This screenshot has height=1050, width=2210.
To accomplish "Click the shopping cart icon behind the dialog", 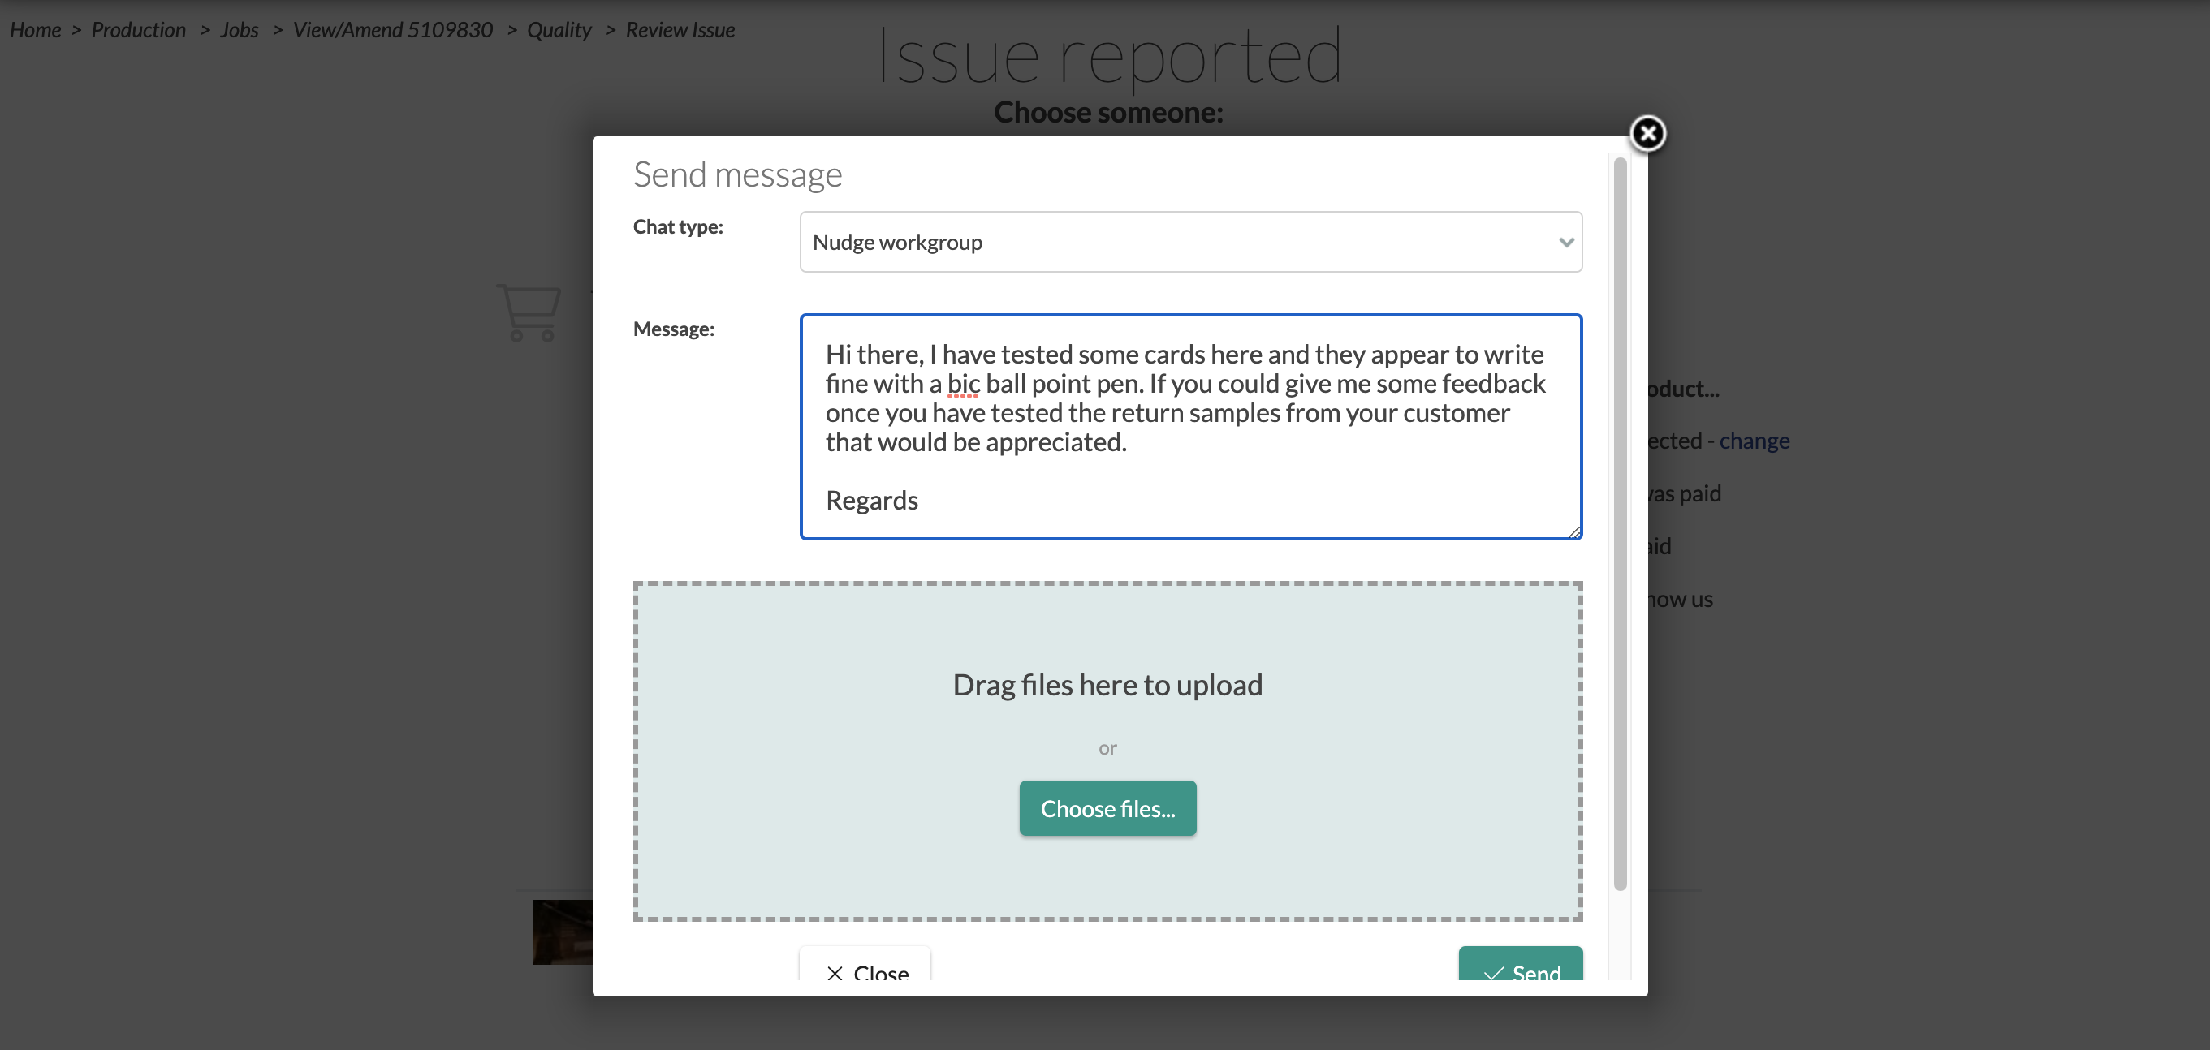I will pos(529,312).
